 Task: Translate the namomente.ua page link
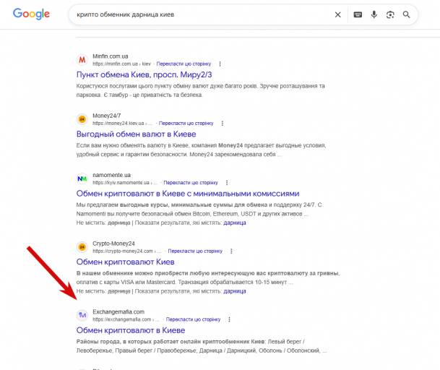click(191, 183)
